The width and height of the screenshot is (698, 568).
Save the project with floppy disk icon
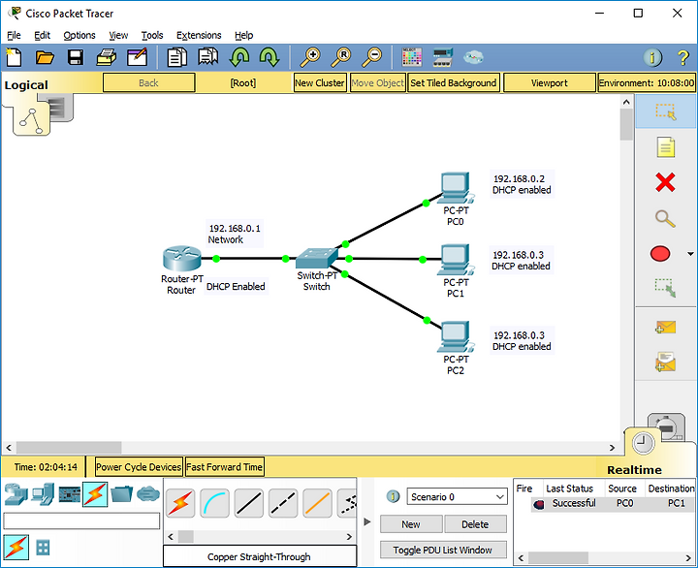pos(76,58)
